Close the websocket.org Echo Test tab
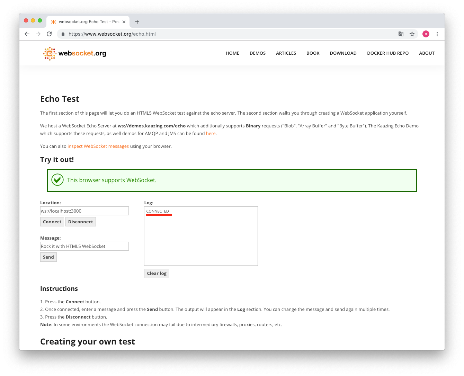Viewport: 464px width, 376px height. point(124,22)
